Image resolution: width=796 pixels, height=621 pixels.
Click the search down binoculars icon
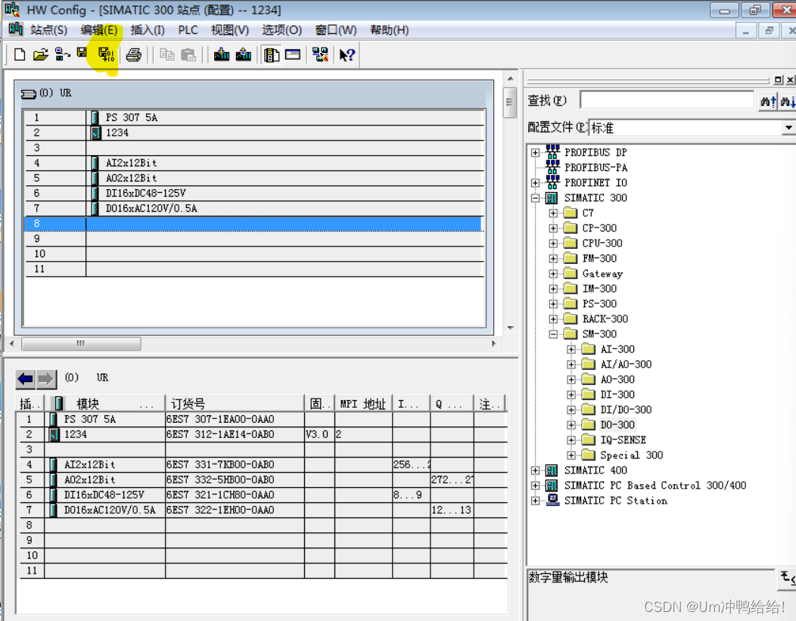[788, 101]
